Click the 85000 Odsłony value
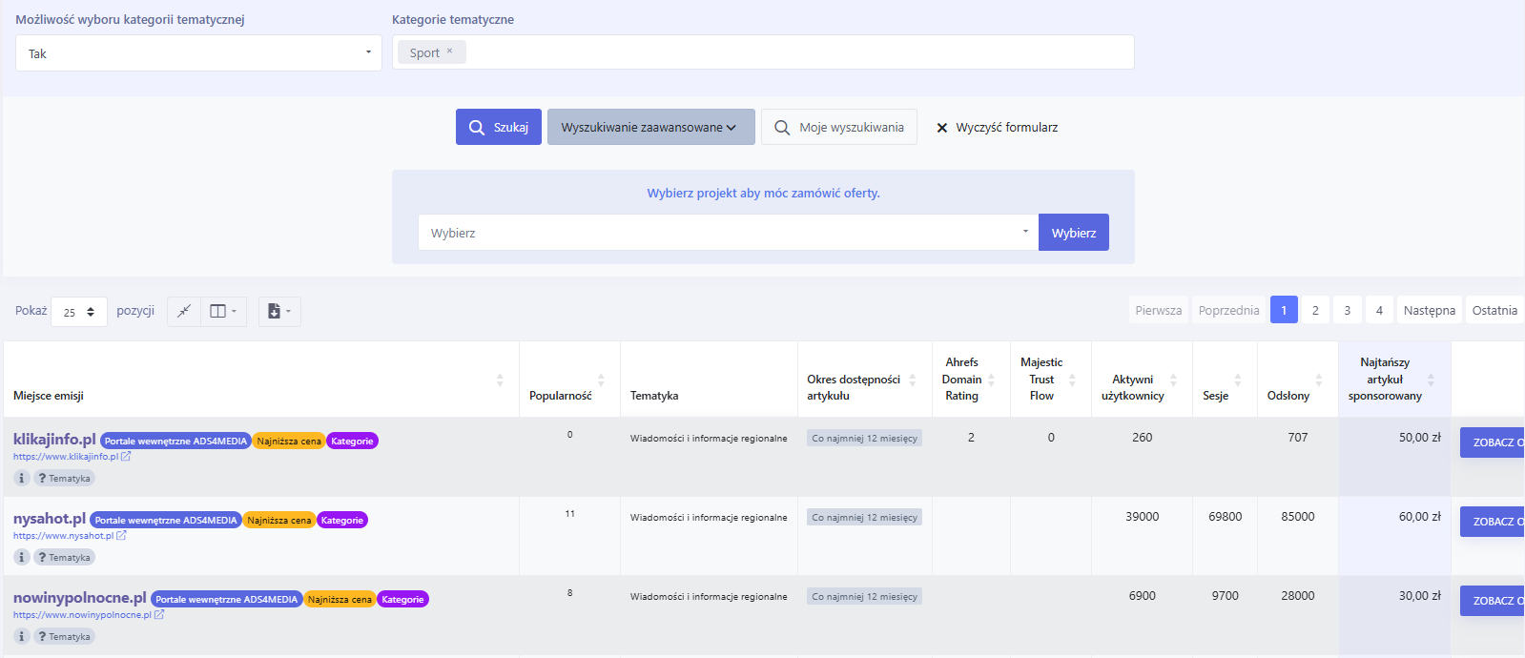Viewport: 1525px width, 658px height. pos(1297,516)
